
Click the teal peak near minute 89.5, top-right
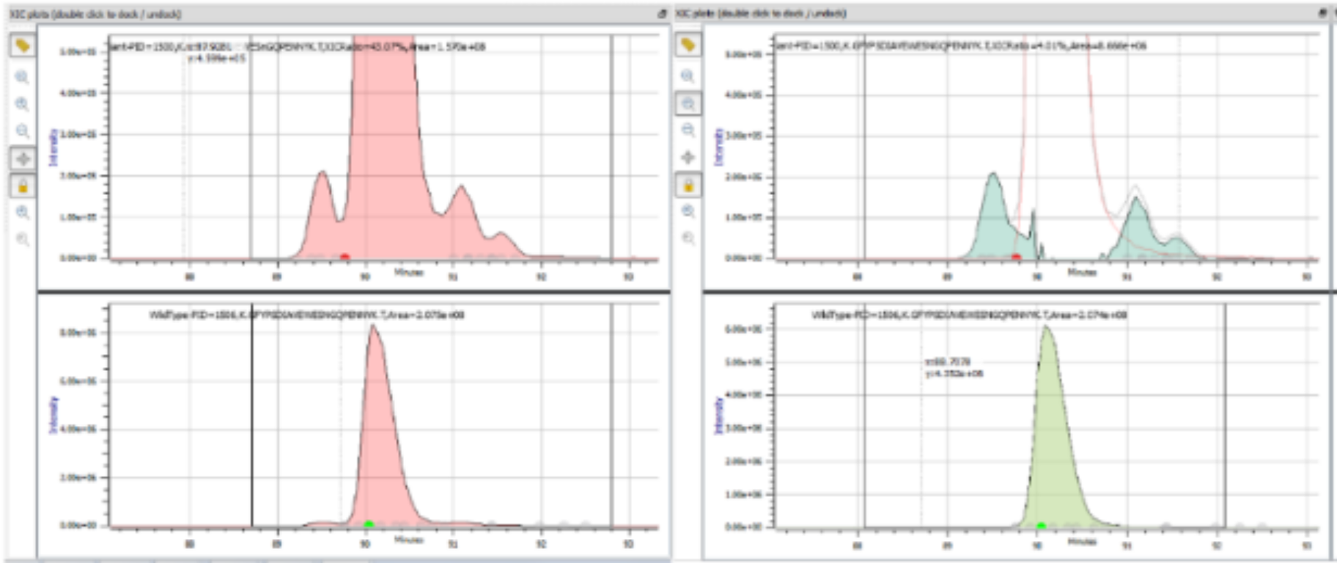point(994,220)
